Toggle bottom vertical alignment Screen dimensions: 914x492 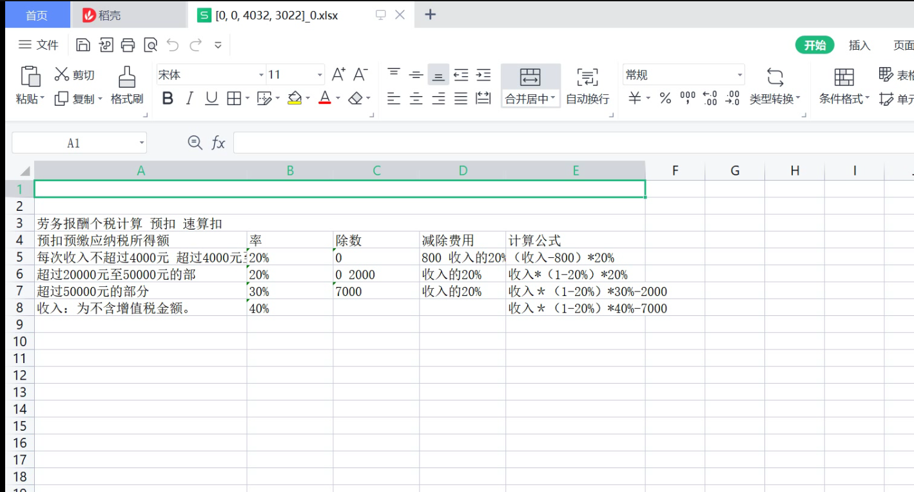(438, 74)
